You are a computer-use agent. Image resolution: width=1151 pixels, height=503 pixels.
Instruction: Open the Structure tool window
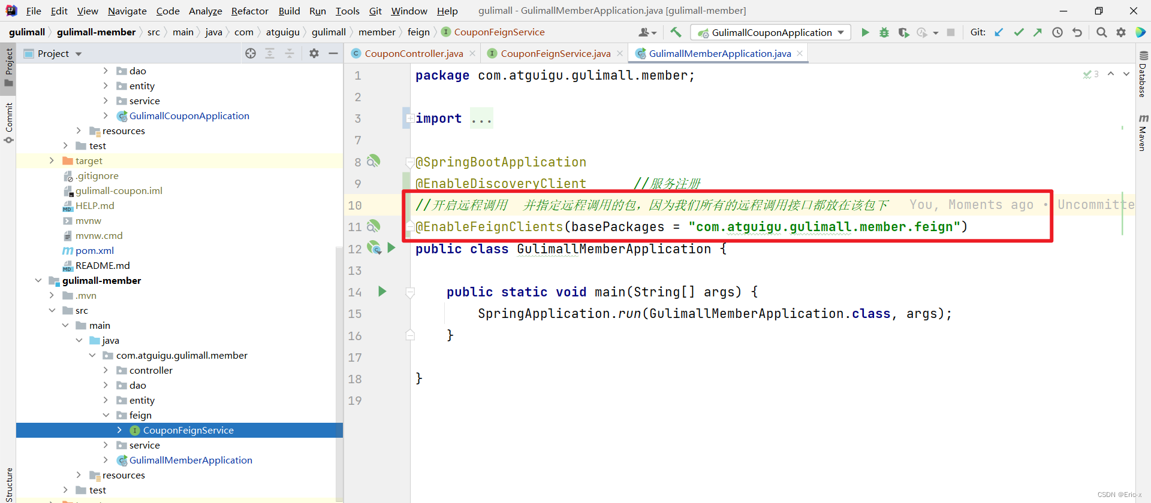(8, 484)
